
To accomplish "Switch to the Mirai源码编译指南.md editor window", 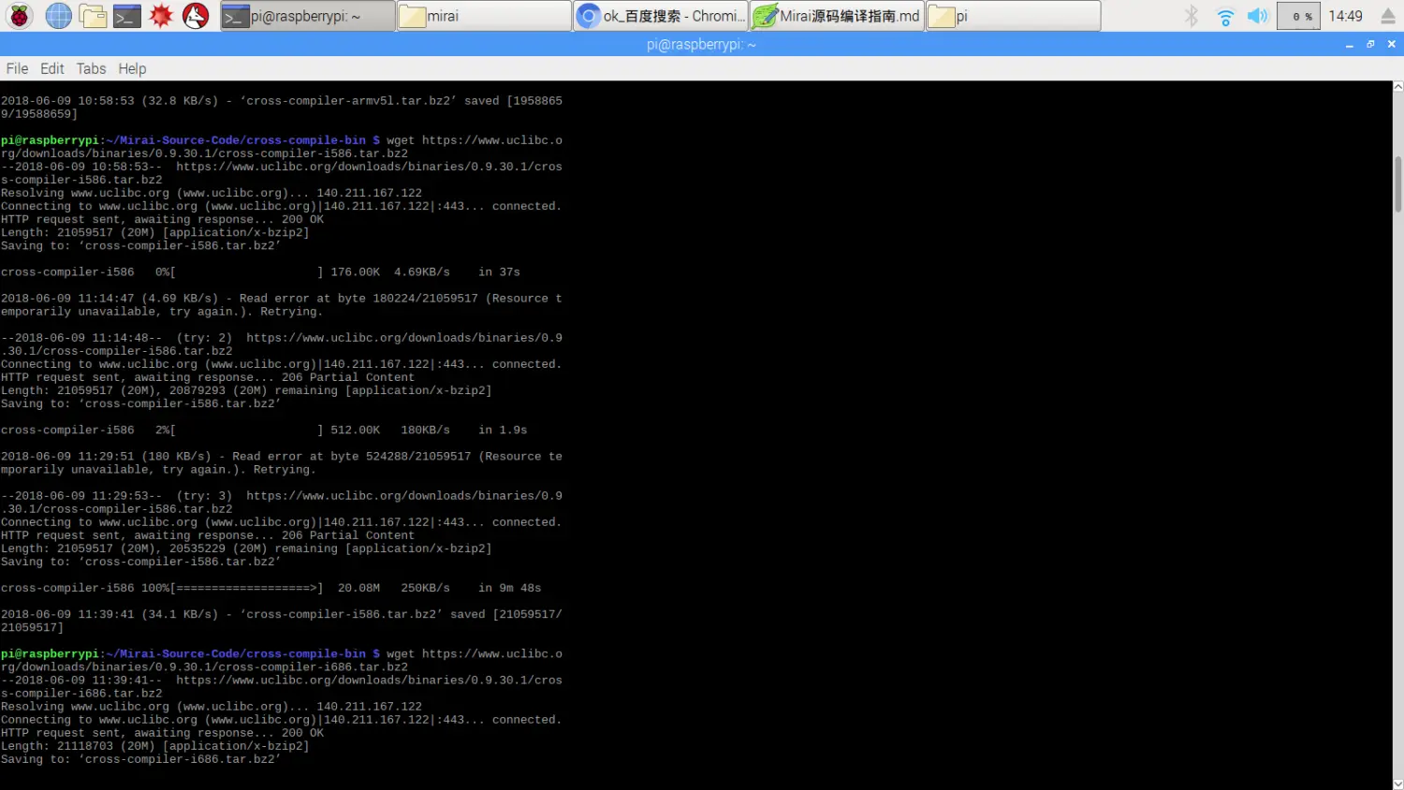I will coord(837,16).
